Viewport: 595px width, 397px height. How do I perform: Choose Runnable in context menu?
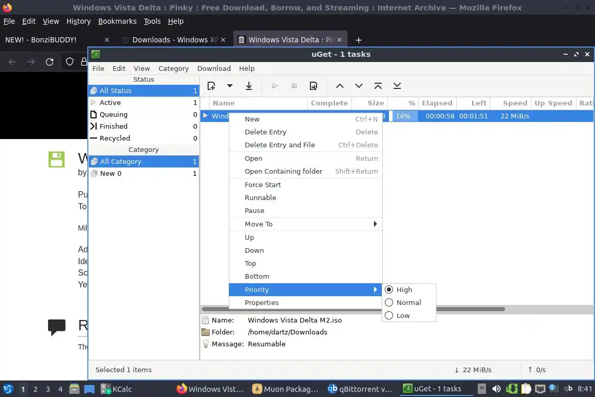tap(305, 197)
